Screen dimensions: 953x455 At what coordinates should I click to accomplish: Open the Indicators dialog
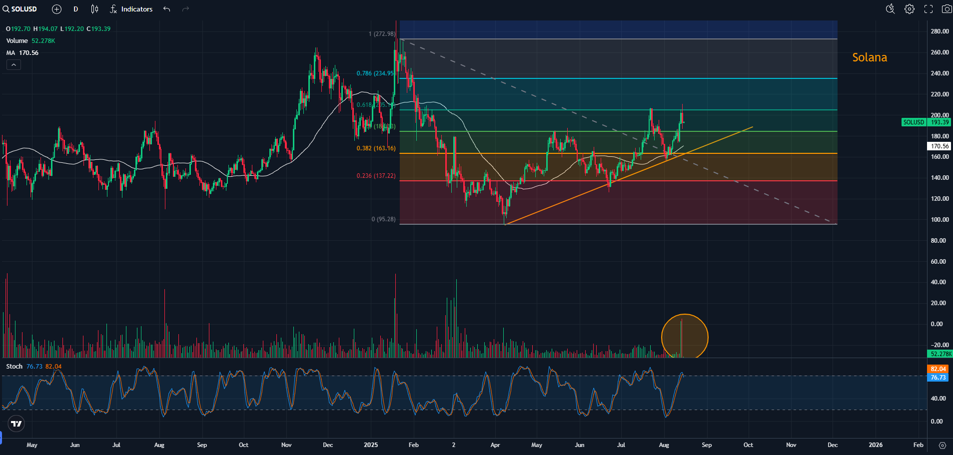tap(131, 9)
